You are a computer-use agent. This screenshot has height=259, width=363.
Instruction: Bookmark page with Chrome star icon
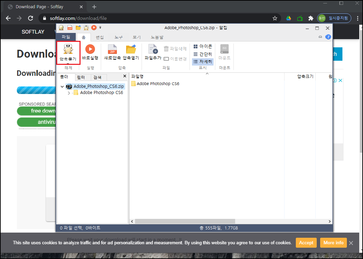tap(275, 18)
